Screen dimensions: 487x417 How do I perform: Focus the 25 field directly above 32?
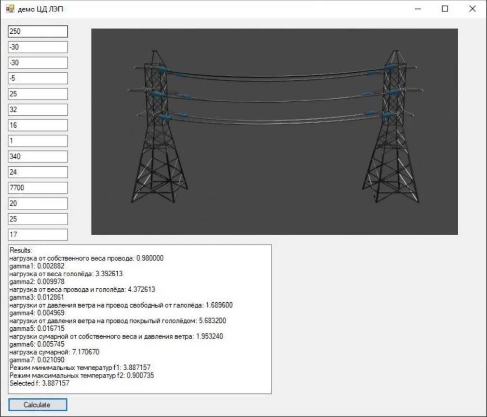click(38, 94)
